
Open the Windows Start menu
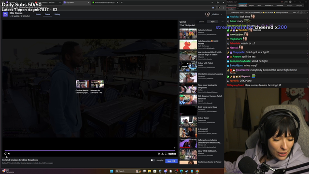click(x=112, y=171)
